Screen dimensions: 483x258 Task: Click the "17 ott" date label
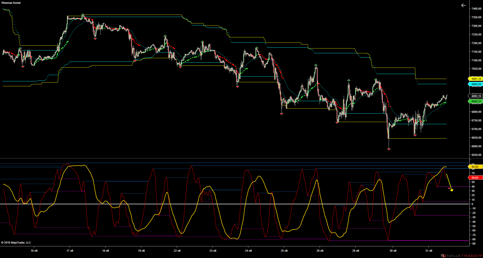pyautogui.click(x=70, y=251)
